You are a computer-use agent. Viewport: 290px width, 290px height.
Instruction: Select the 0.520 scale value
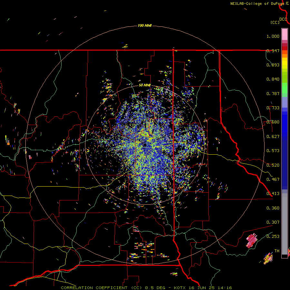tap(273, 165)
